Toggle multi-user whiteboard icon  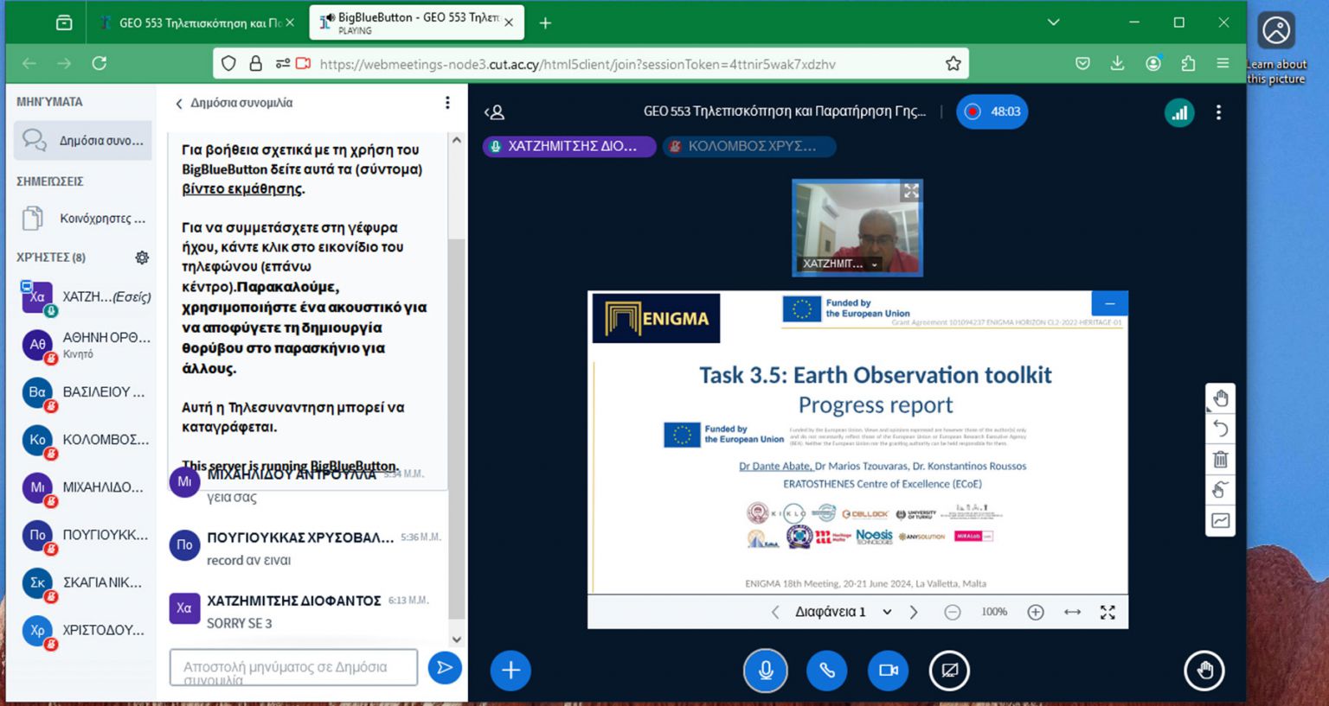coord(1220,490)
